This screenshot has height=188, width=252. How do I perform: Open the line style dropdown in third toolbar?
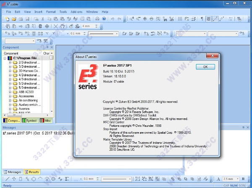[x=117, y=34]
